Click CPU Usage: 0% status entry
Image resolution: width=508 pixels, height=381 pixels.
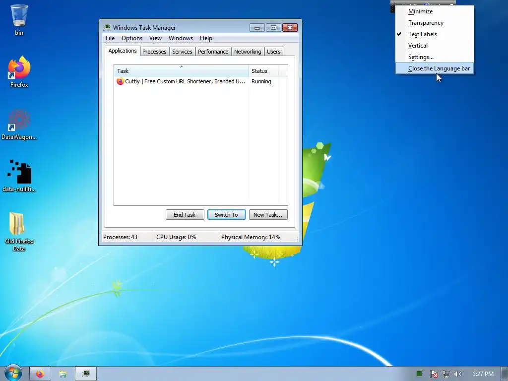pyautogui.click(x=176, y=237)
